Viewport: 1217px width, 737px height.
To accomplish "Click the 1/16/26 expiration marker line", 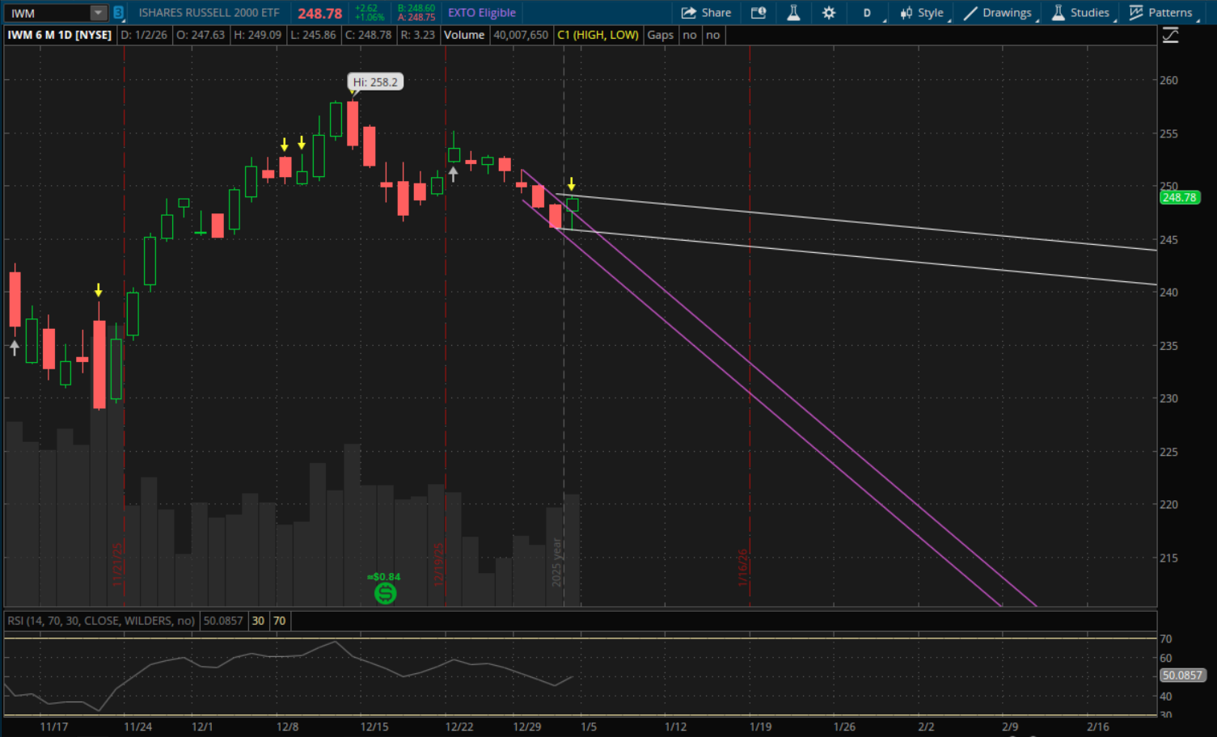I will point(750,323).
